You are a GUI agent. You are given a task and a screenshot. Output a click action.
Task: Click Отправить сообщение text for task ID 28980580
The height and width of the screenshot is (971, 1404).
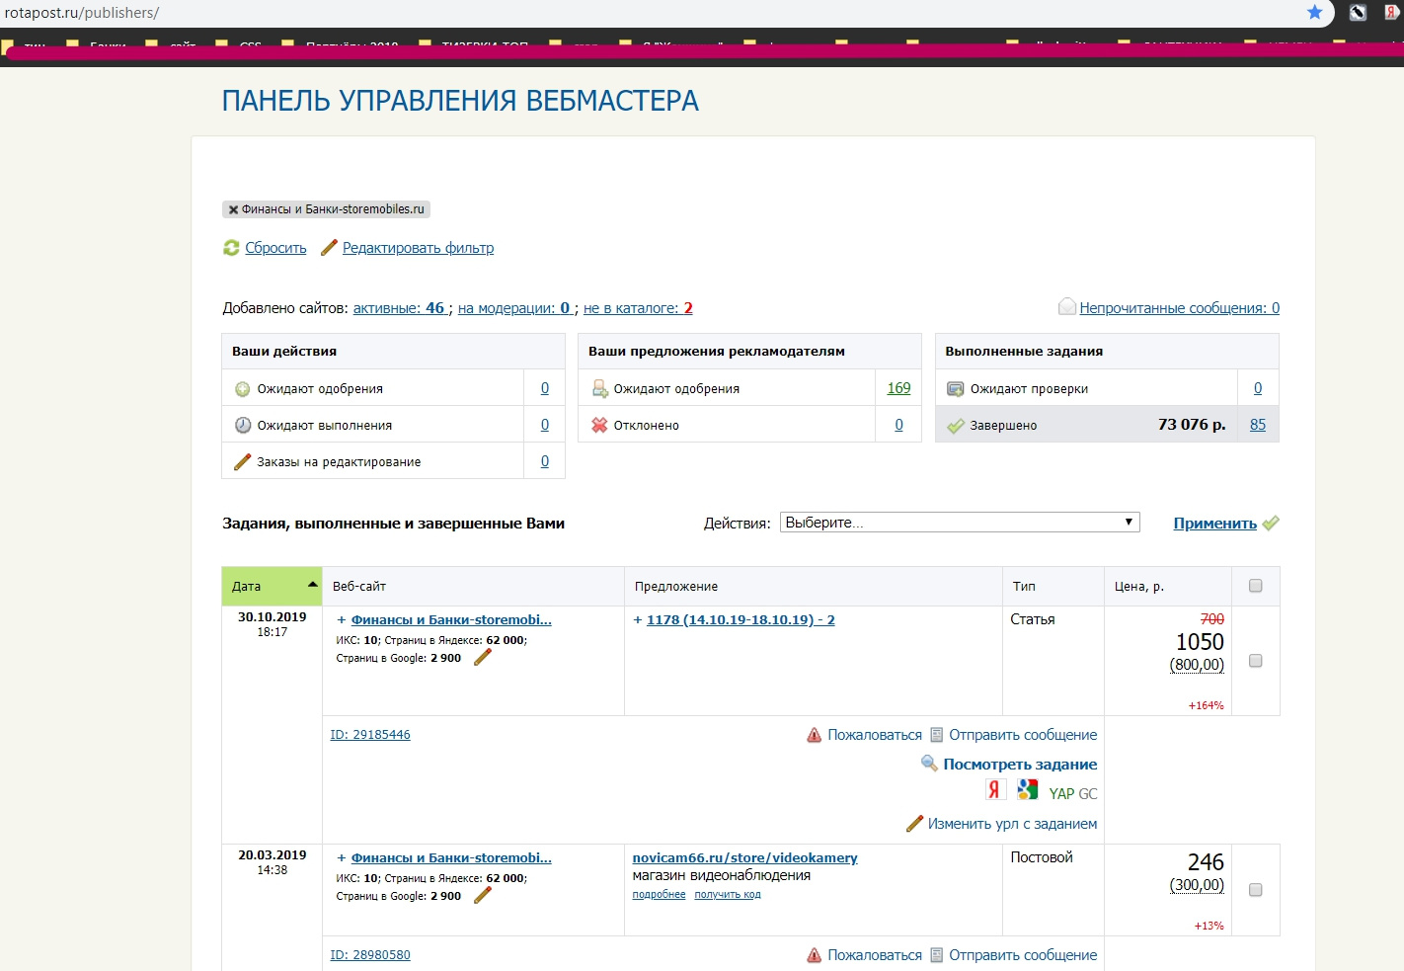(1023, 955)
